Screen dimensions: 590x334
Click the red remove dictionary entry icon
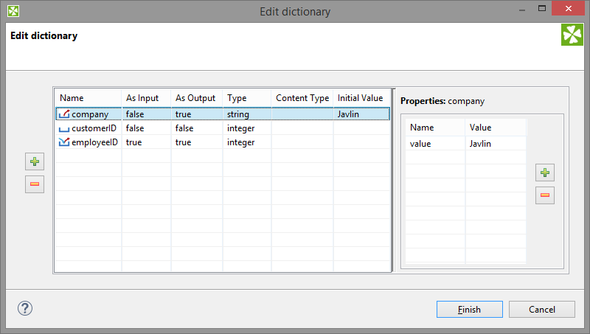coord(35,184)
